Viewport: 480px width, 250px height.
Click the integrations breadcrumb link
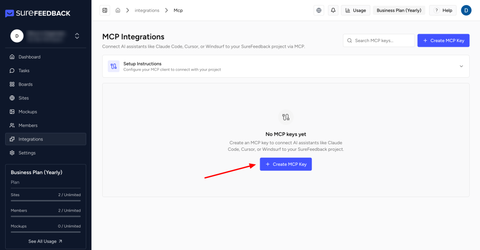[x=147, y=10]
